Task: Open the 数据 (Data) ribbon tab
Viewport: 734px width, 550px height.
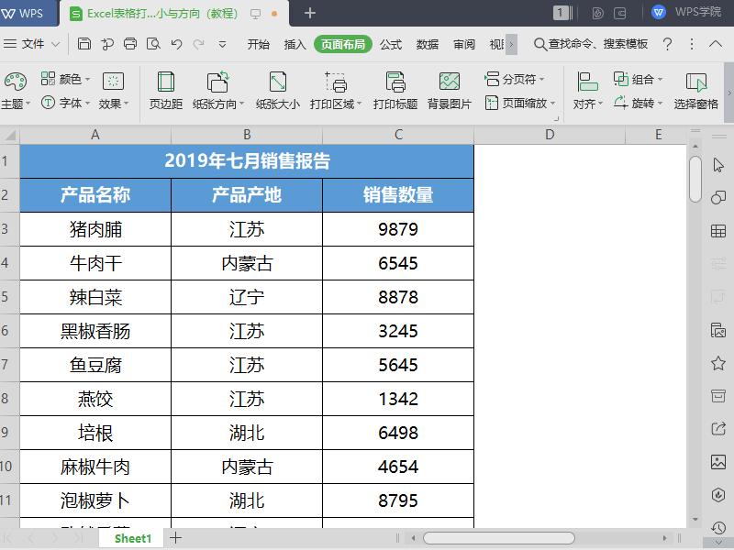Action: (427, 42)
